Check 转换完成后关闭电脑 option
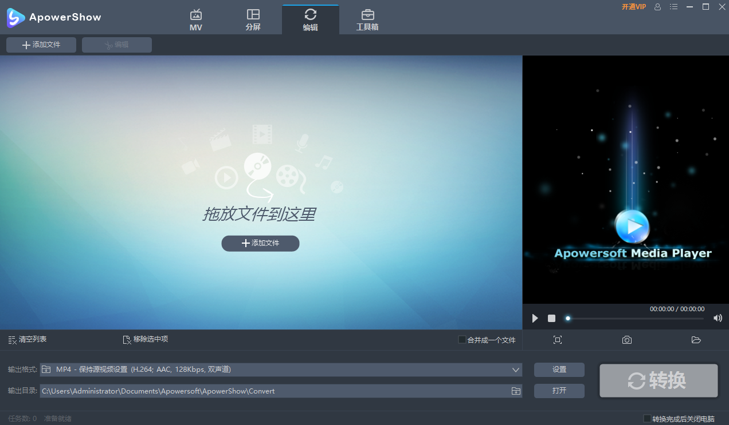The height and width of the screenshot is (425, 729). (648, 418)
